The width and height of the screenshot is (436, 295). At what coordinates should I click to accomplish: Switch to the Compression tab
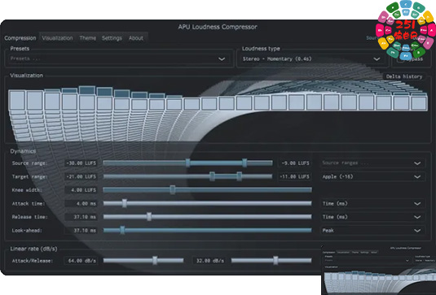(x=20, y=38)
